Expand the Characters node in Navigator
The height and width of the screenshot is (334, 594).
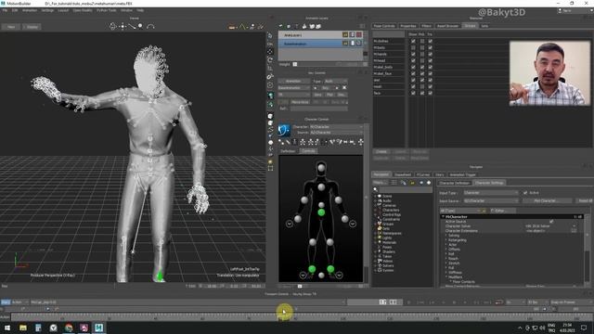[x=375, y=210]
